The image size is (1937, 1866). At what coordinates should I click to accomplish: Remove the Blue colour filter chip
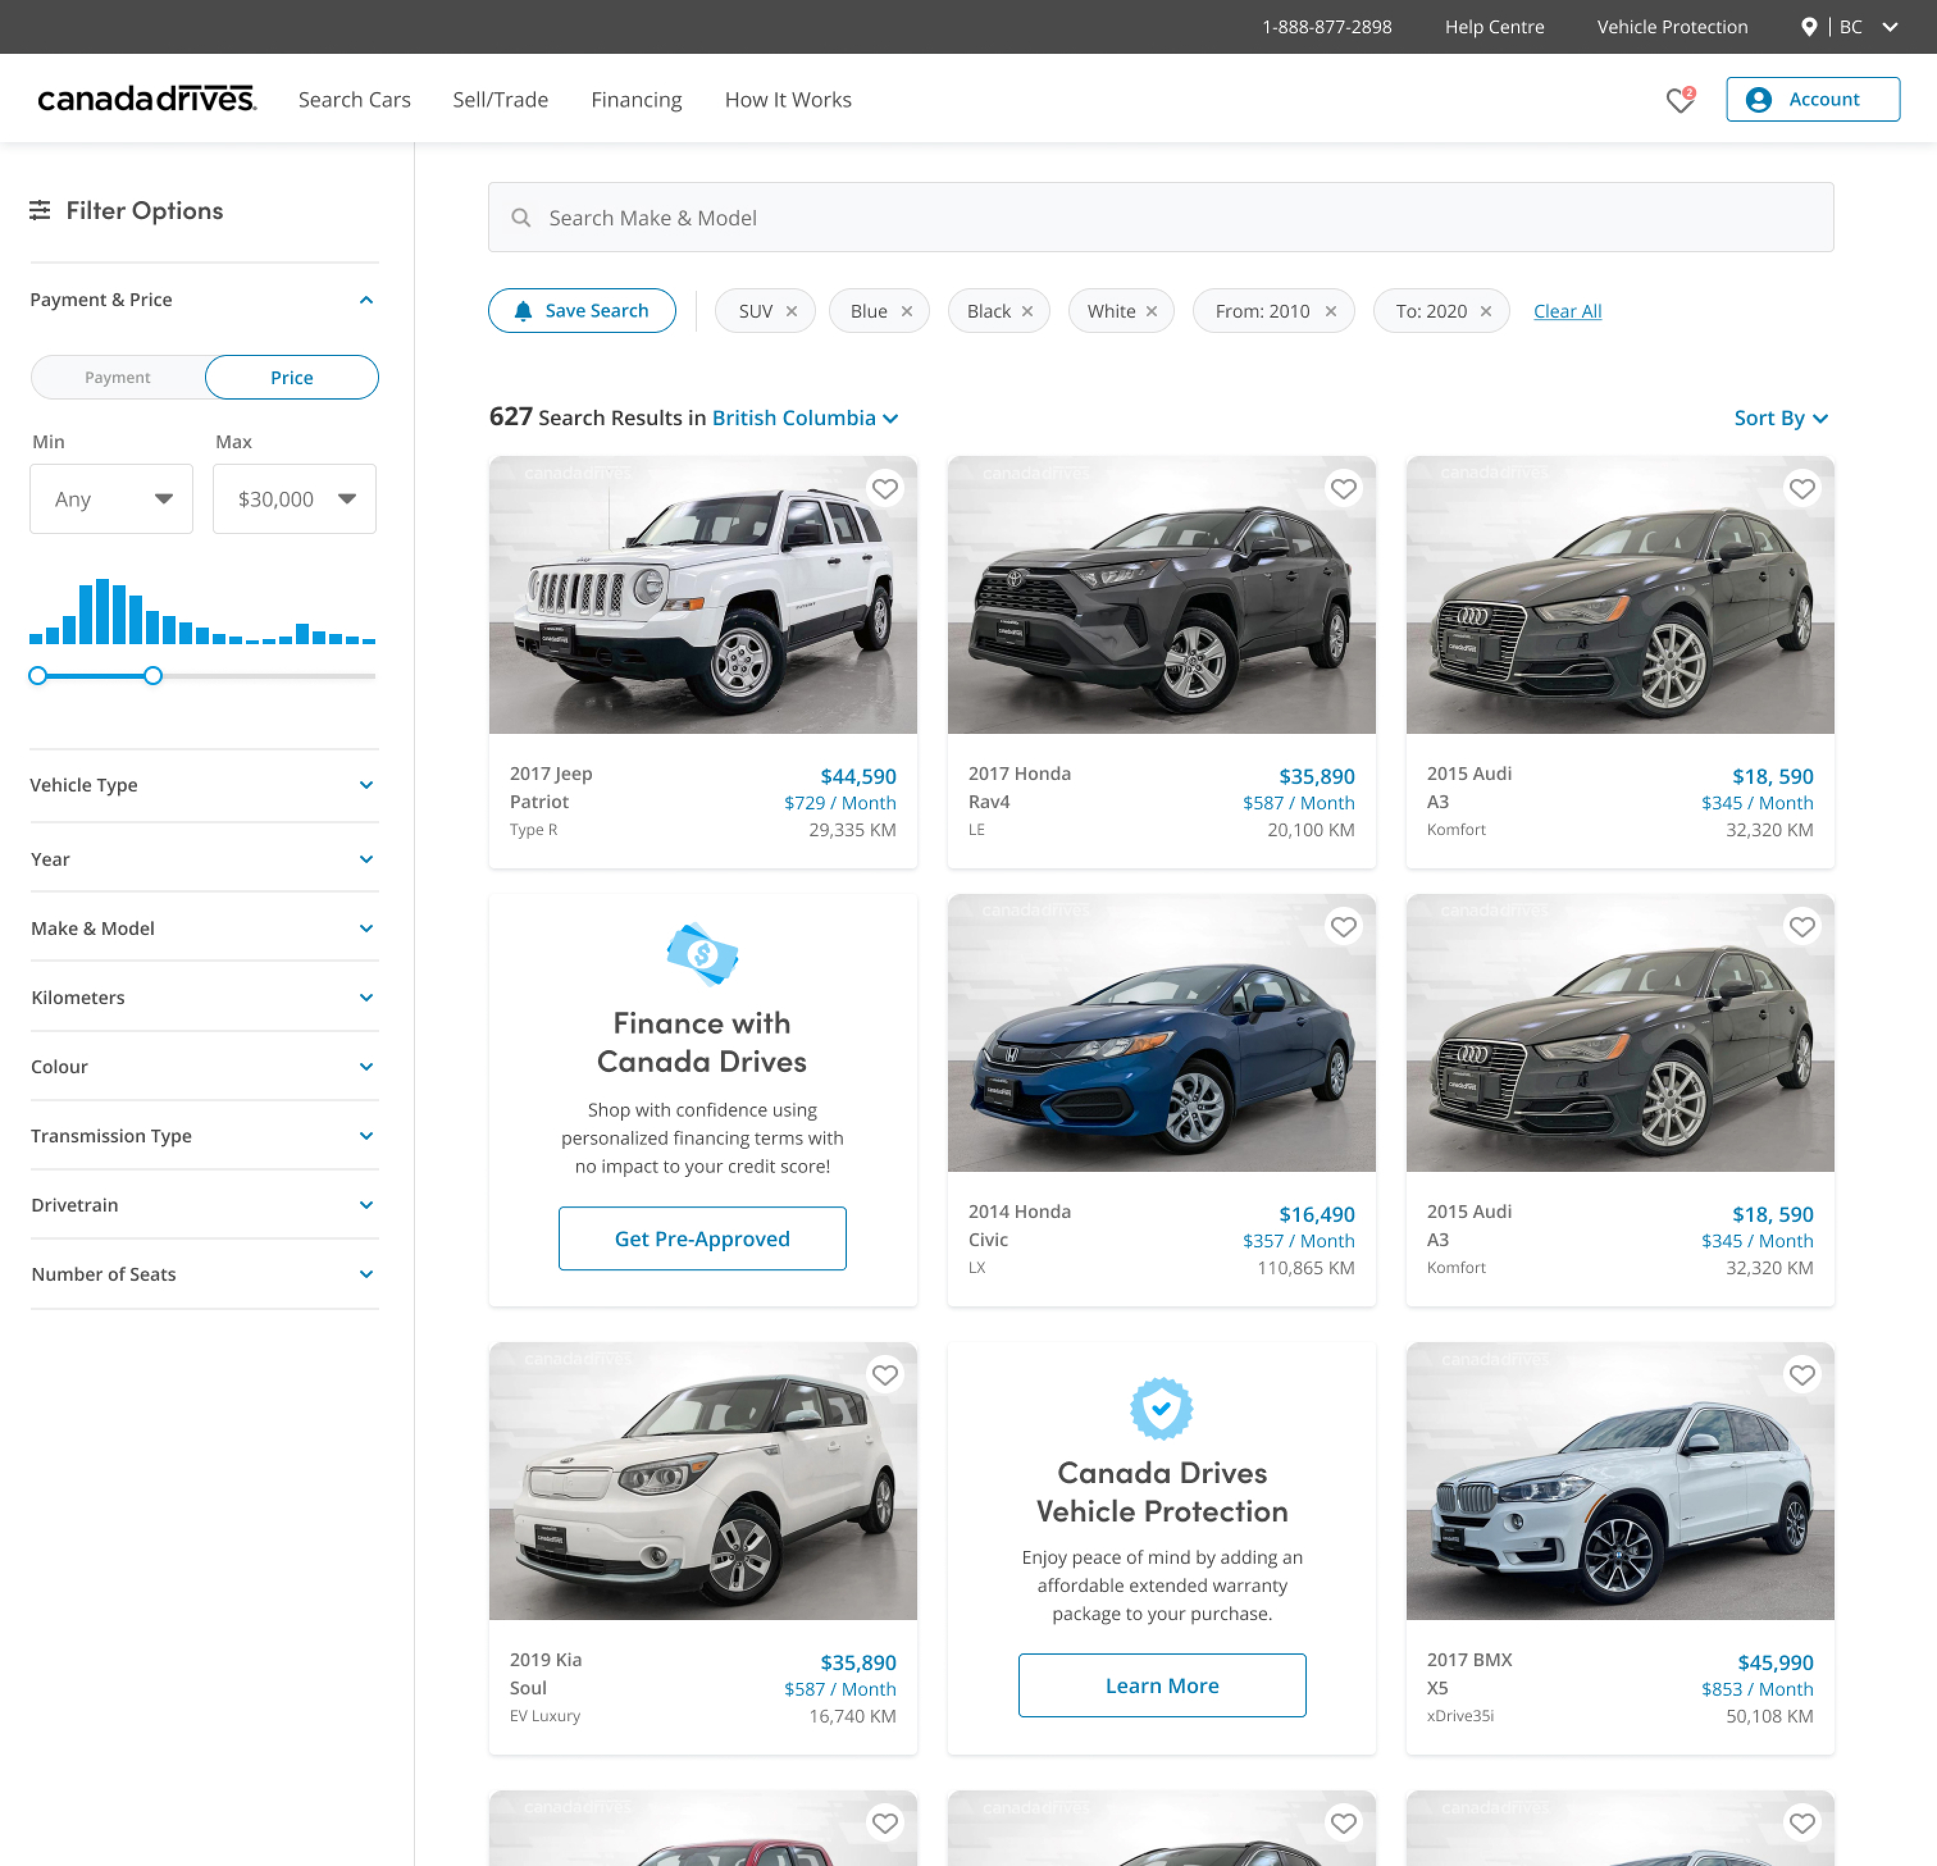(906, 311)
